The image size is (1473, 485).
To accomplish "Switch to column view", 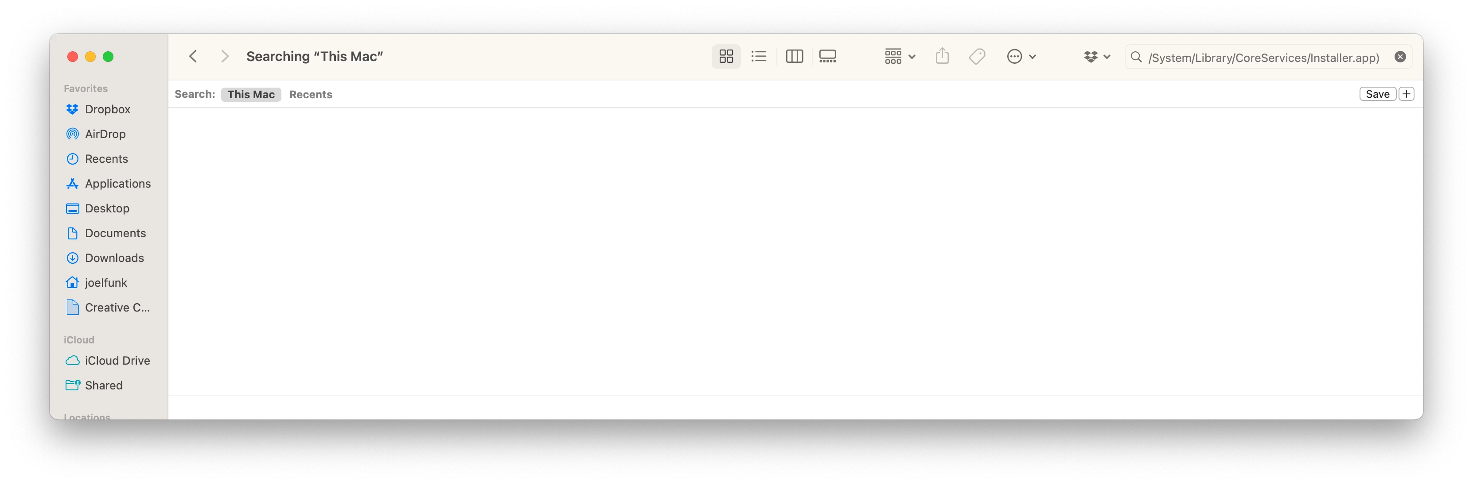I will tap(794, 56).
